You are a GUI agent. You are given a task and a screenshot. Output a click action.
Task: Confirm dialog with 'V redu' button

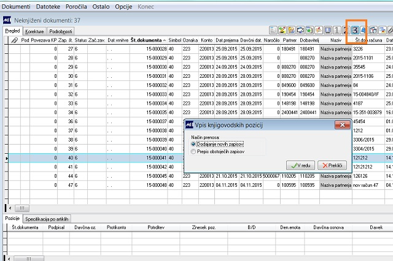300,165
